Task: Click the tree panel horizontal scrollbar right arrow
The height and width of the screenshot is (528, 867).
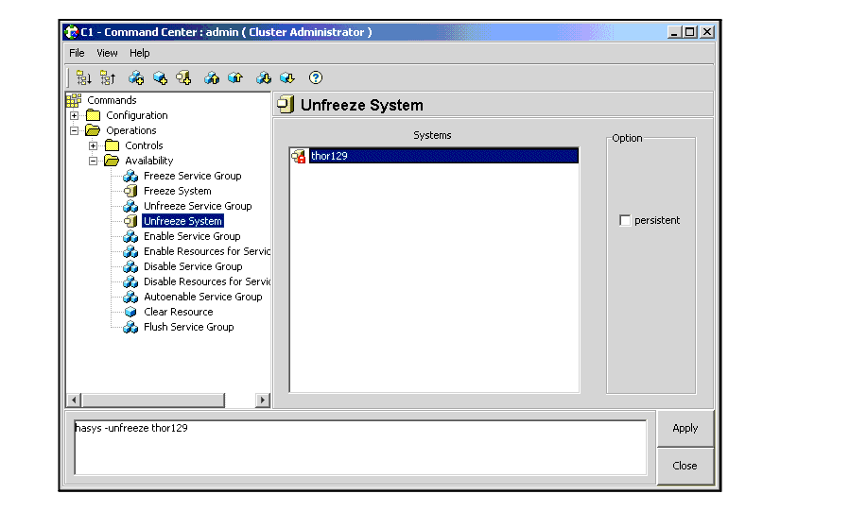Action: 263,400
